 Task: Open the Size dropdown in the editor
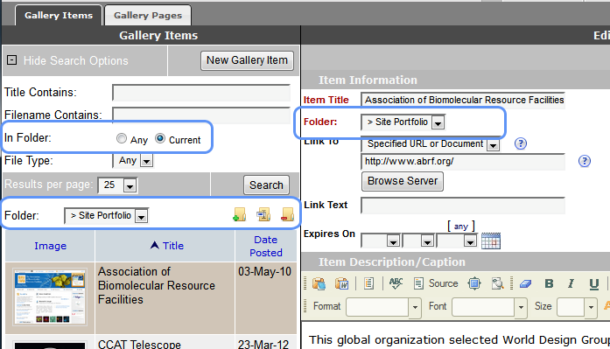(577, 307)
